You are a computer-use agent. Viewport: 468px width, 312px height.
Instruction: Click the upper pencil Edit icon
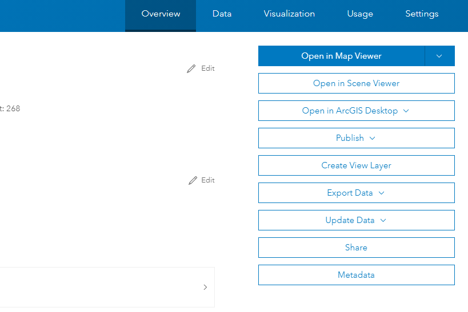click(x=191, y=68)
